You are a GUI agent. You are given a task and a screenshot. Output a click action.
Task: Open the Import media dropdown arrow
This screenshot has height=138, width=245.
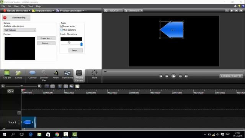click(x=53, y=11)
